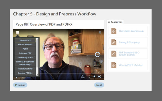Open 'The Ghent Workgroup' resource link
This screenshot has width=162, height=101.
pos(131,31)
